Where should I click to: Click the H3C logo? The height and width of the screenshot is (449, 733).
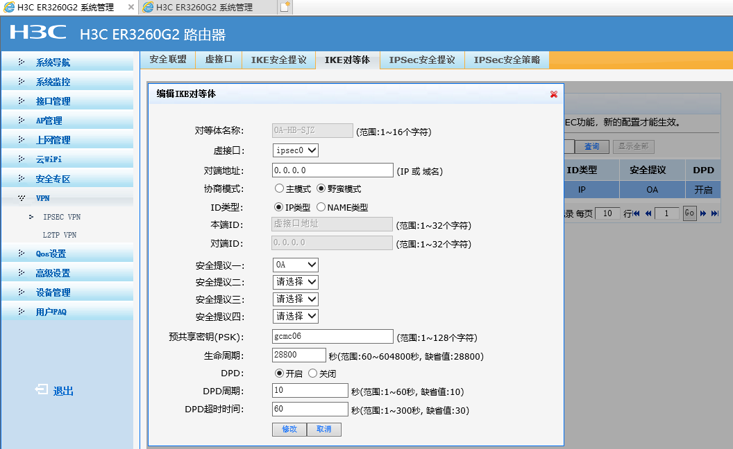38,33
